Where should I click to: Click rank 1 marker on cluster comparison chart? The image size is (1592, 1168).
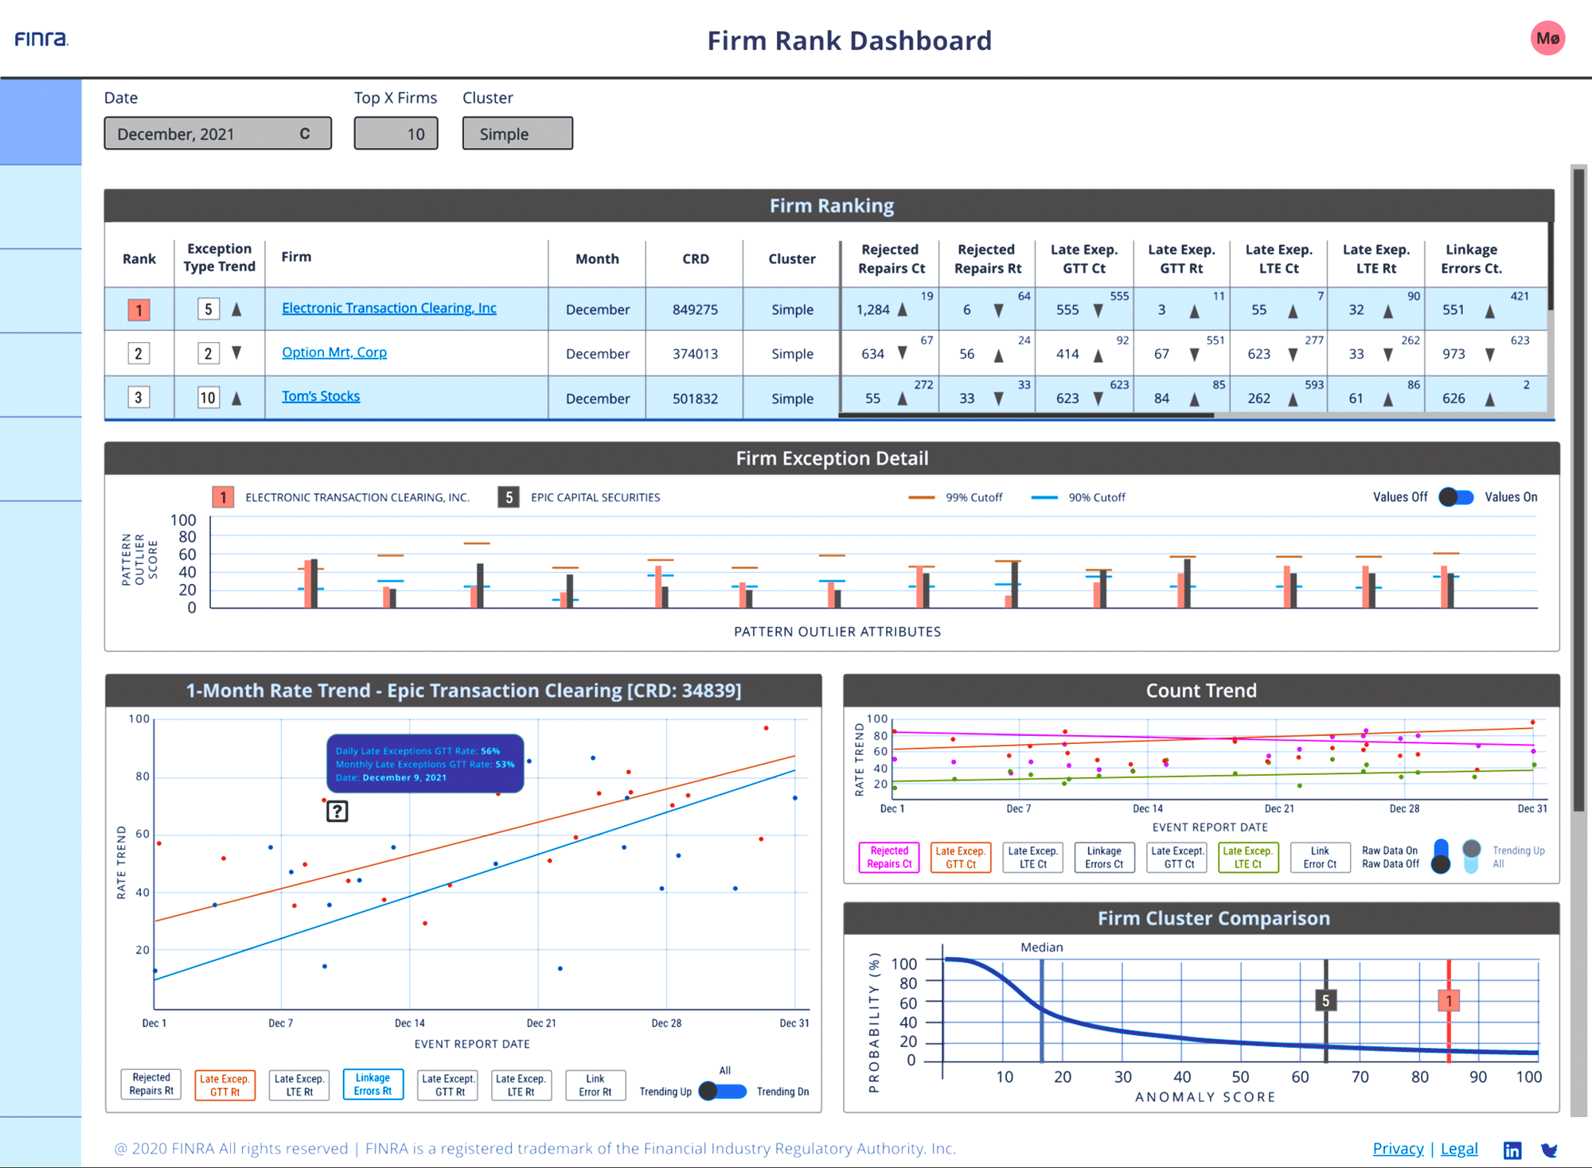1449,1000
